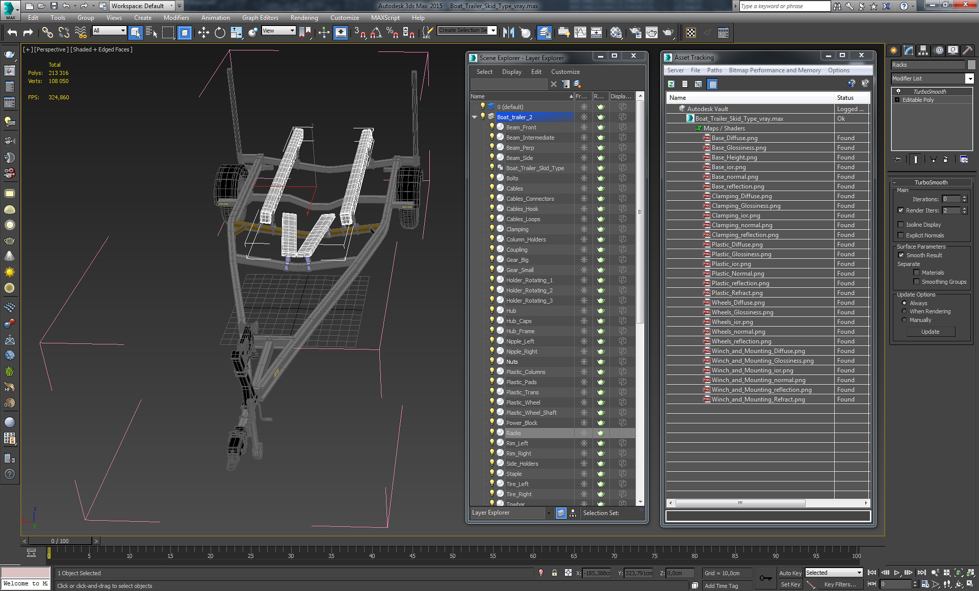Activate the Select and Rotate tool
Viewport: 979px width, 591px height.
220,33
